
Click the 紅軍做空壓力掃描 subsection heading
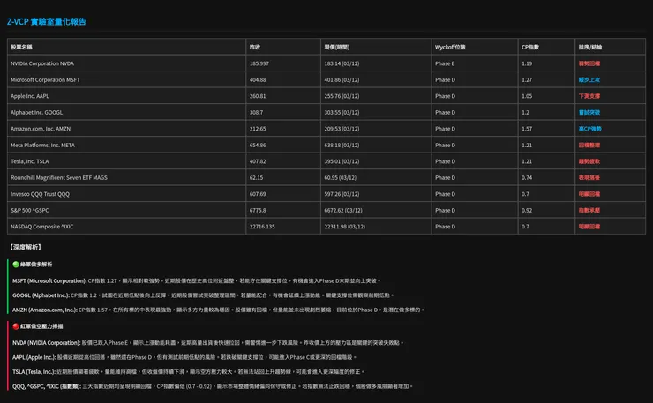[41, 326]
